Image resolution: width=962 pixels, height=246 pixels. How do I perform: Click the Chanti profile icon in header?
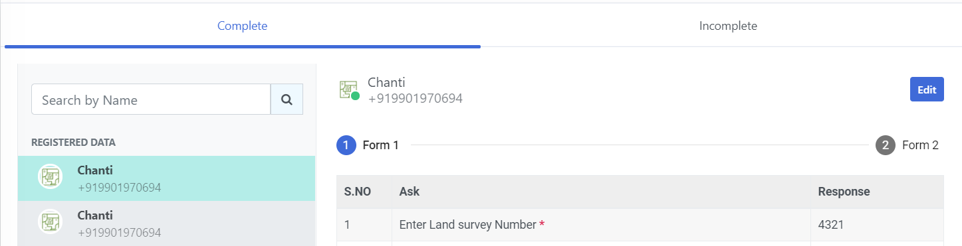pyautogui.click(x=348, y=90)
